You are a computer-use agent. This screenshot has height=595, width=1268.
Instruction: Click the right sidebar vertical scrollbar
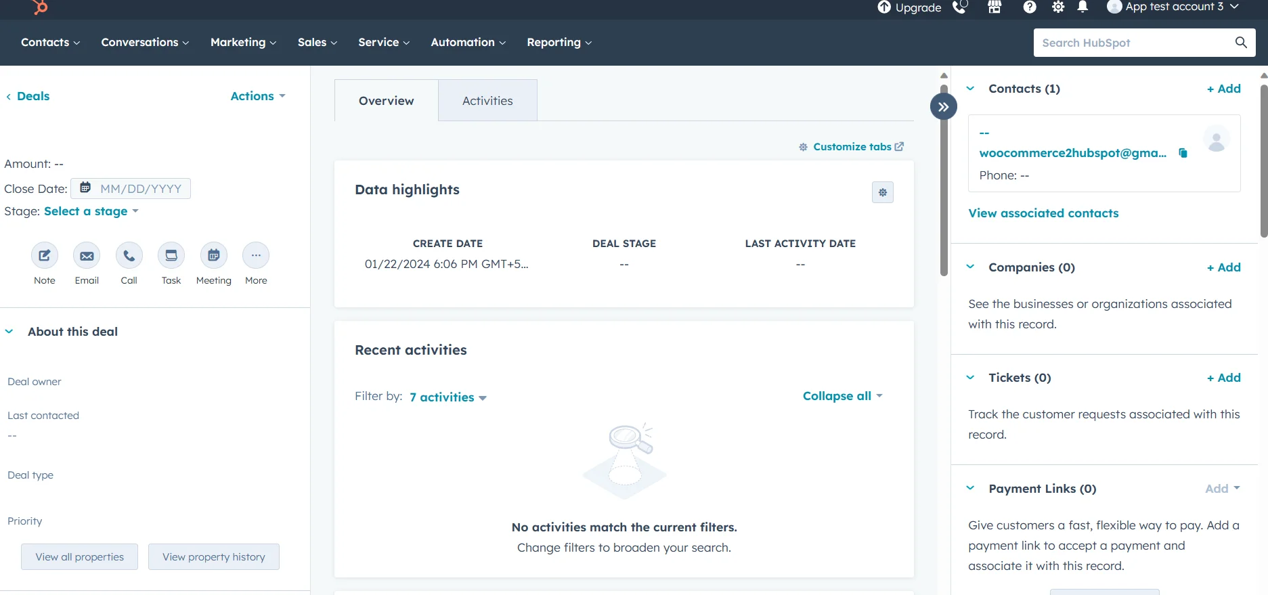[1264, 160]
